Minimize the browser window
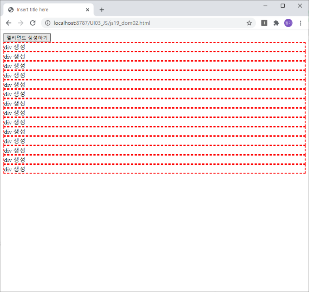This screenshot has height=292, width=309. (x=265, y=6)
